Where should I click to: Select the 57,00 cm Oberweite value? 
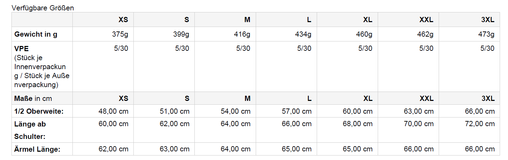pyautogui.click(x=297, y=111)
